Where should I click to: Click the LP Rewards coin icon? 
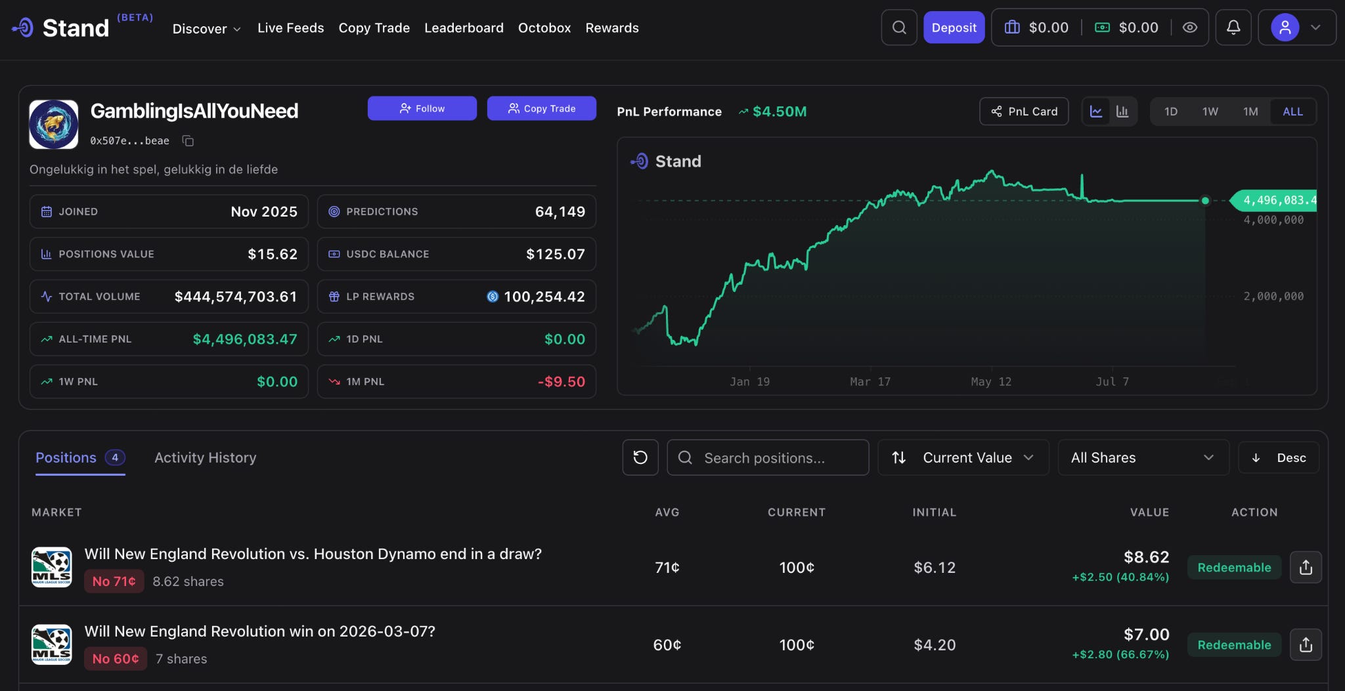(x=493, y=297)
